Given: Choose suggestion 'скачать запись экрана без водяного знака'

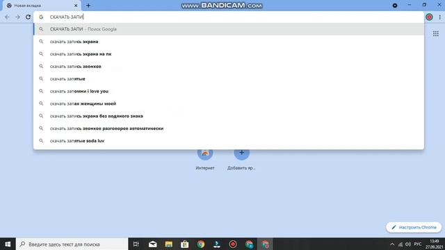Looking at the screenshot, I should [229, 116].
